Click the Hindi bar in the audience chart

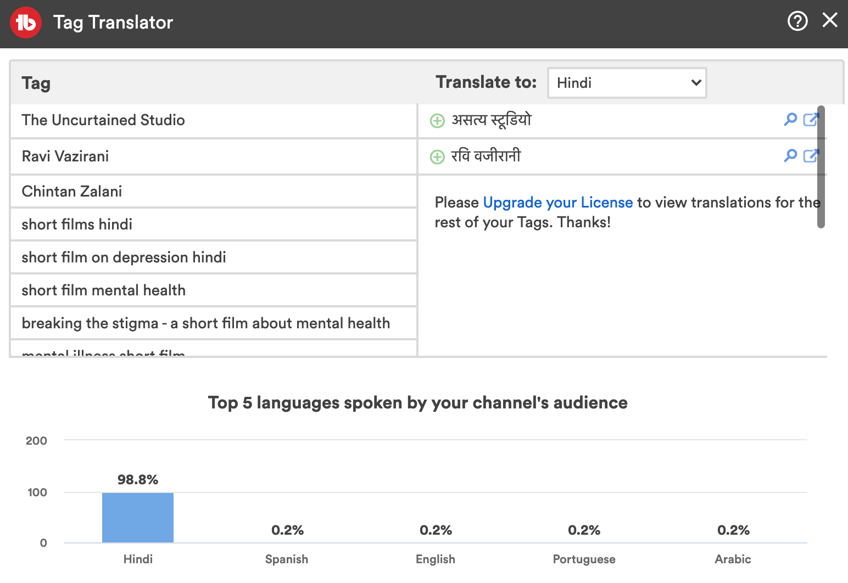tap(137, 517)
